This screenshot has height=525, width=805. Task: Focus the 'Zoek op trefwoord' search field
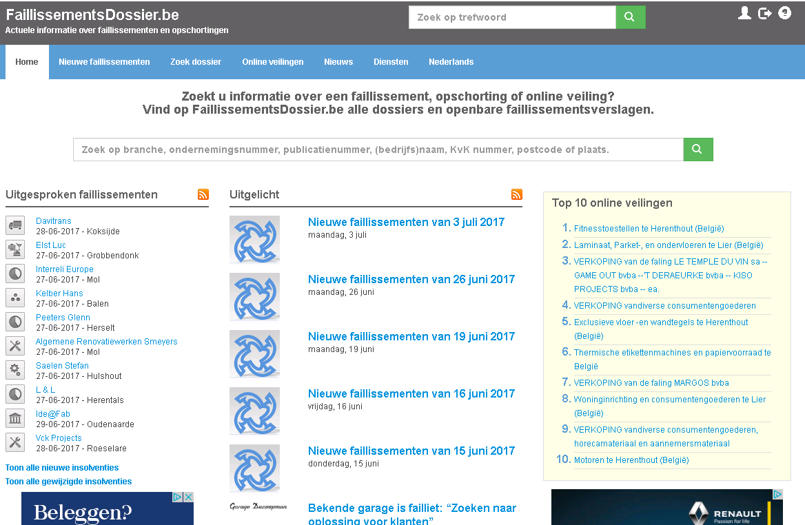pos(512,17)
